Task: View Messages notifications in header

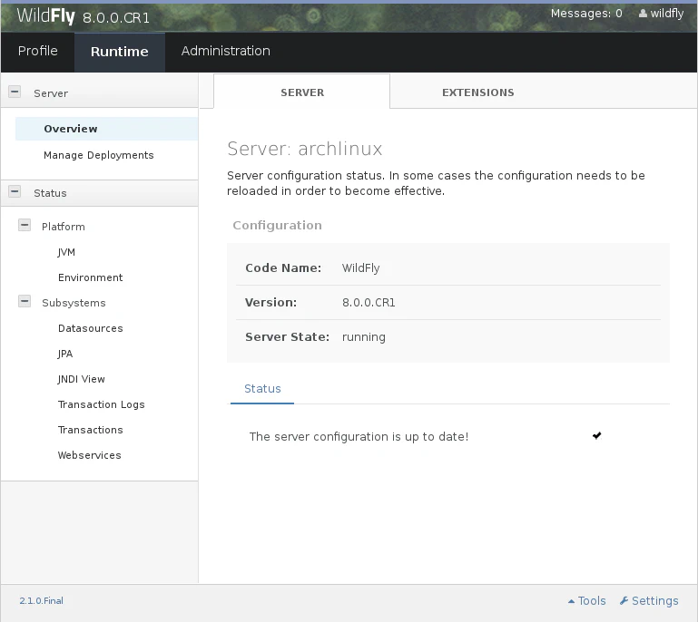Action: click(586, 14)
